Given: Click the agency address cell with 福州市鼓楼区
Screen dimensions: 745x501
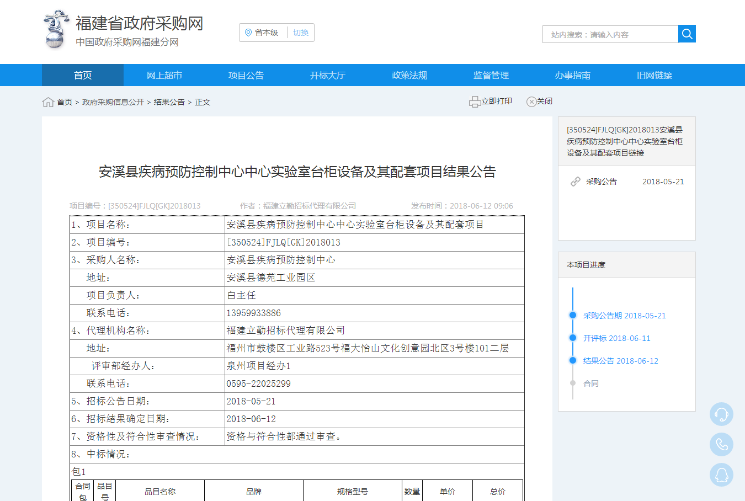Looking at the screenshot, I should 374,348.
